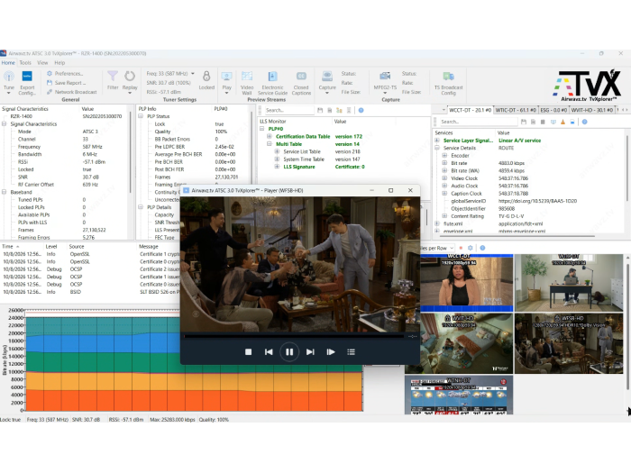The image size is (631, 473).
Task: Collapse the Multi Table node
Action: tap(270, 144)
